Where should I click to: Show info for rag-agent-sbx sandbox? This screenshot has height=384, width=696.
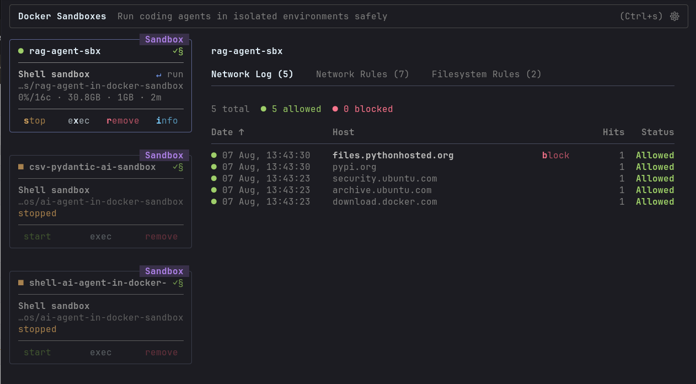point(167,121)
